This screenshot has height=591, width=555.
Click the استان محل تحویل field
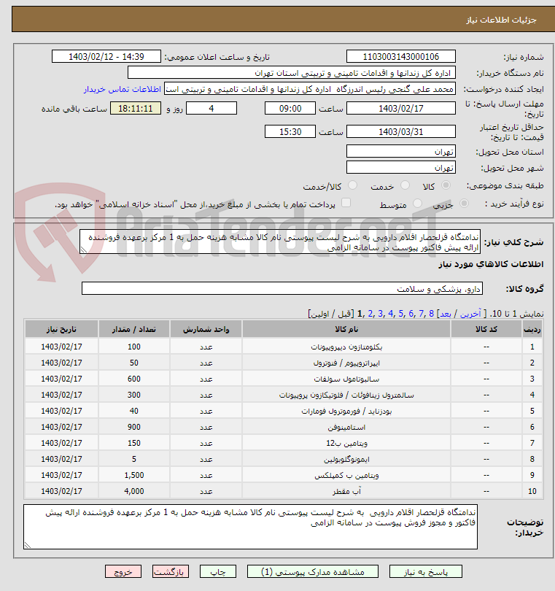point(401,152)
